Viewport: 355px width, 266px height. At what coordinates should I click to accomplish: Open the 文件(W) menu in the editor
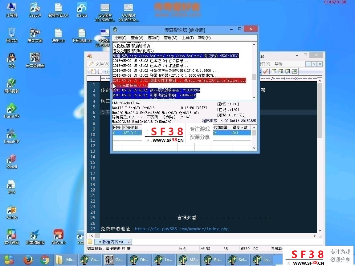click(x=102, y=64)
